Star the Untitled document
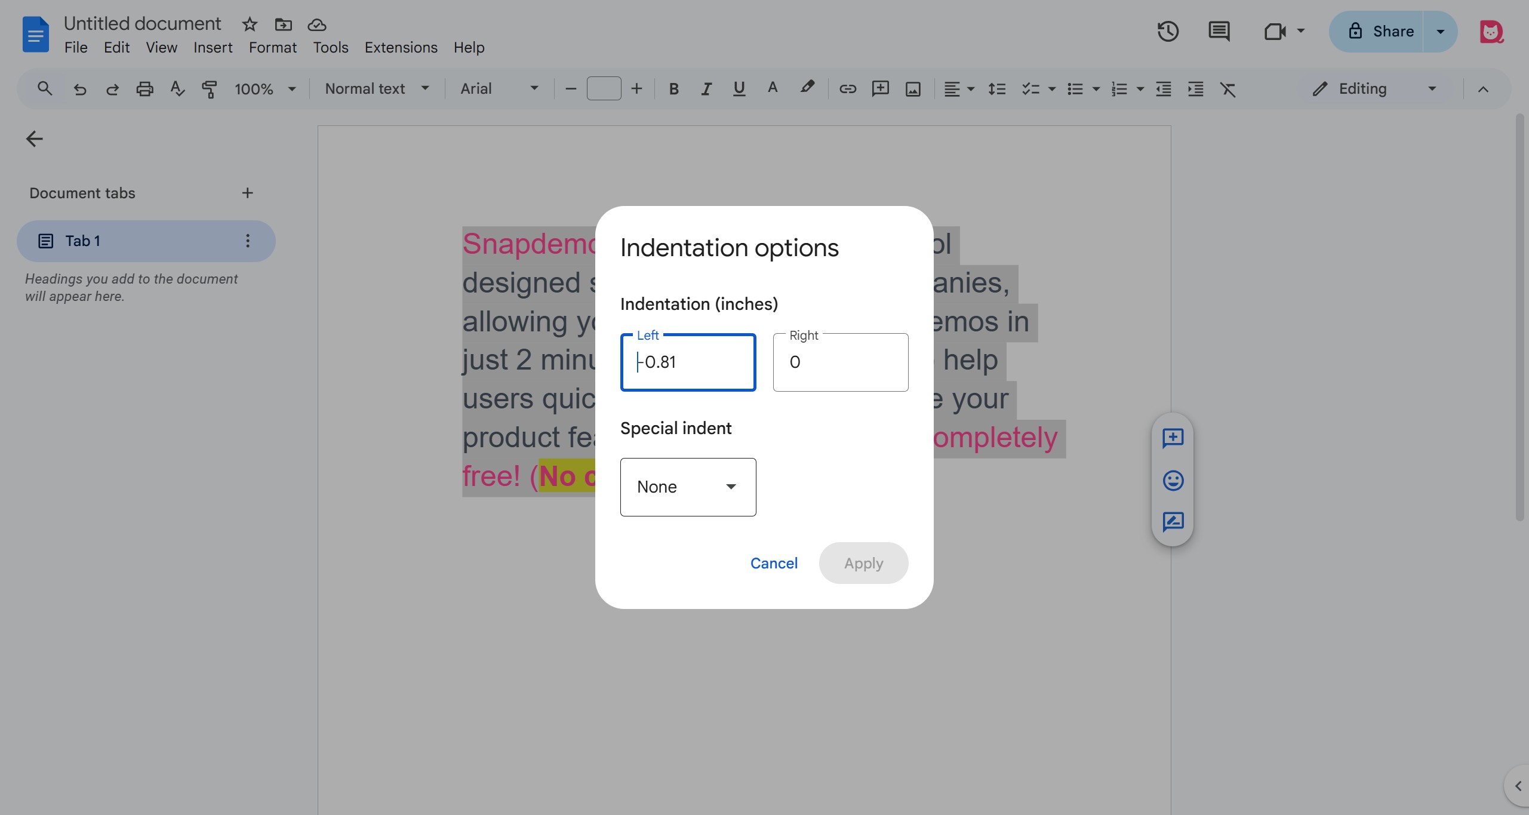 coord(250,24)
